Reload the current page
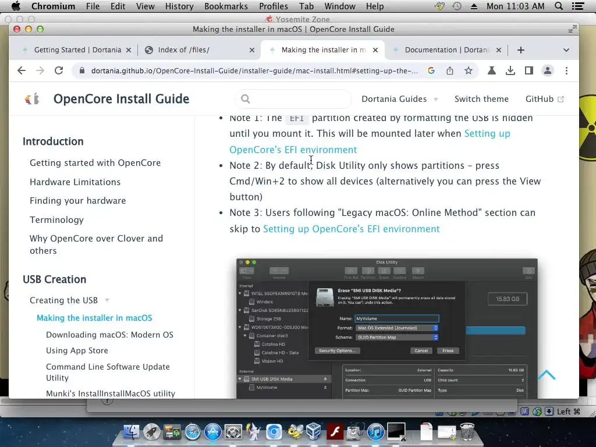596x447 pixels. (x=59, y=70)
